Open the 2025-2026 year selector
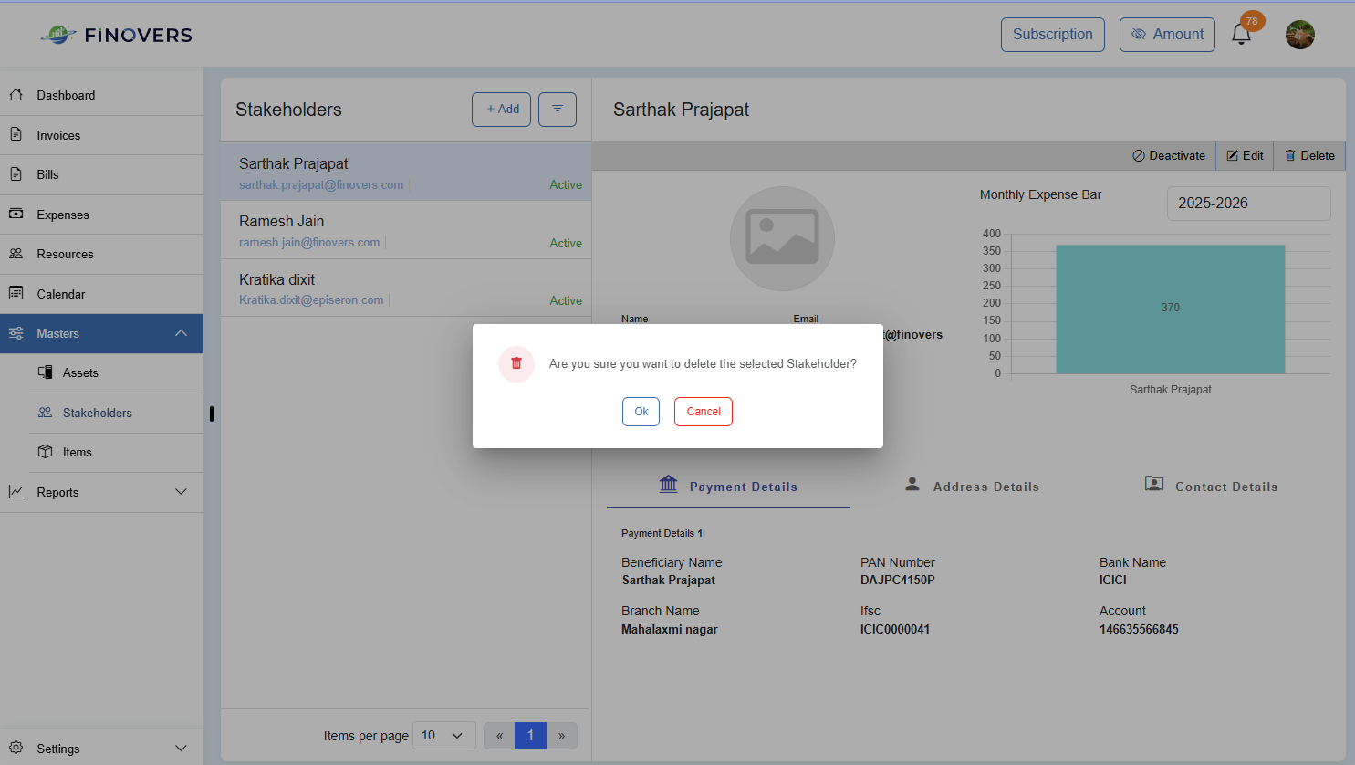The width and height of the screenshot is (1355, 765). click(1248, 204)
